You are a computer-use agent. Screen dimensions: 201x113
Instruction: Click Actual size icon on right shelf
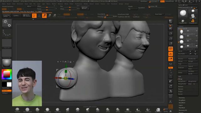pos(171,39)
